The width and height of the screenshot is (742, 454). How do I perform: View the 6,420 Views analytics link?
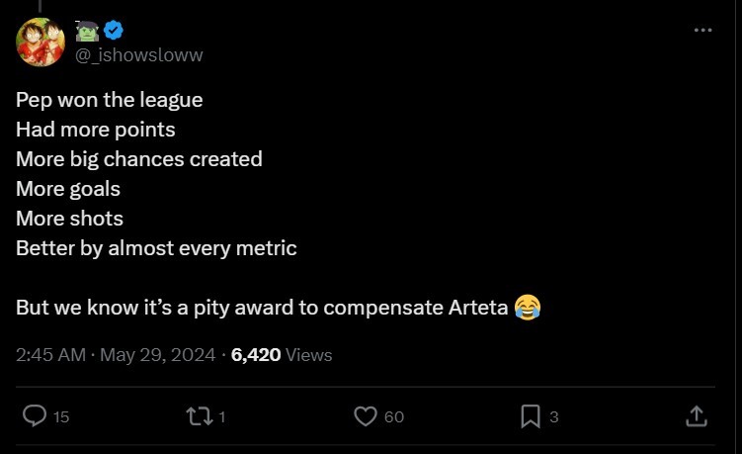(x=282, y=354)
